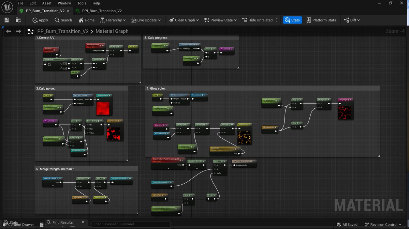Screen dimensions: 409x229
Task: Open the Hierarchy dropdown
Action: [x=113, y=20]
